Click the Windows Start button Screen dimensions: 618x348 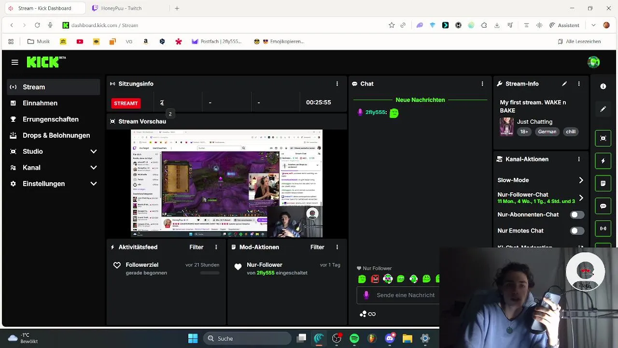[x=193, y=338]
